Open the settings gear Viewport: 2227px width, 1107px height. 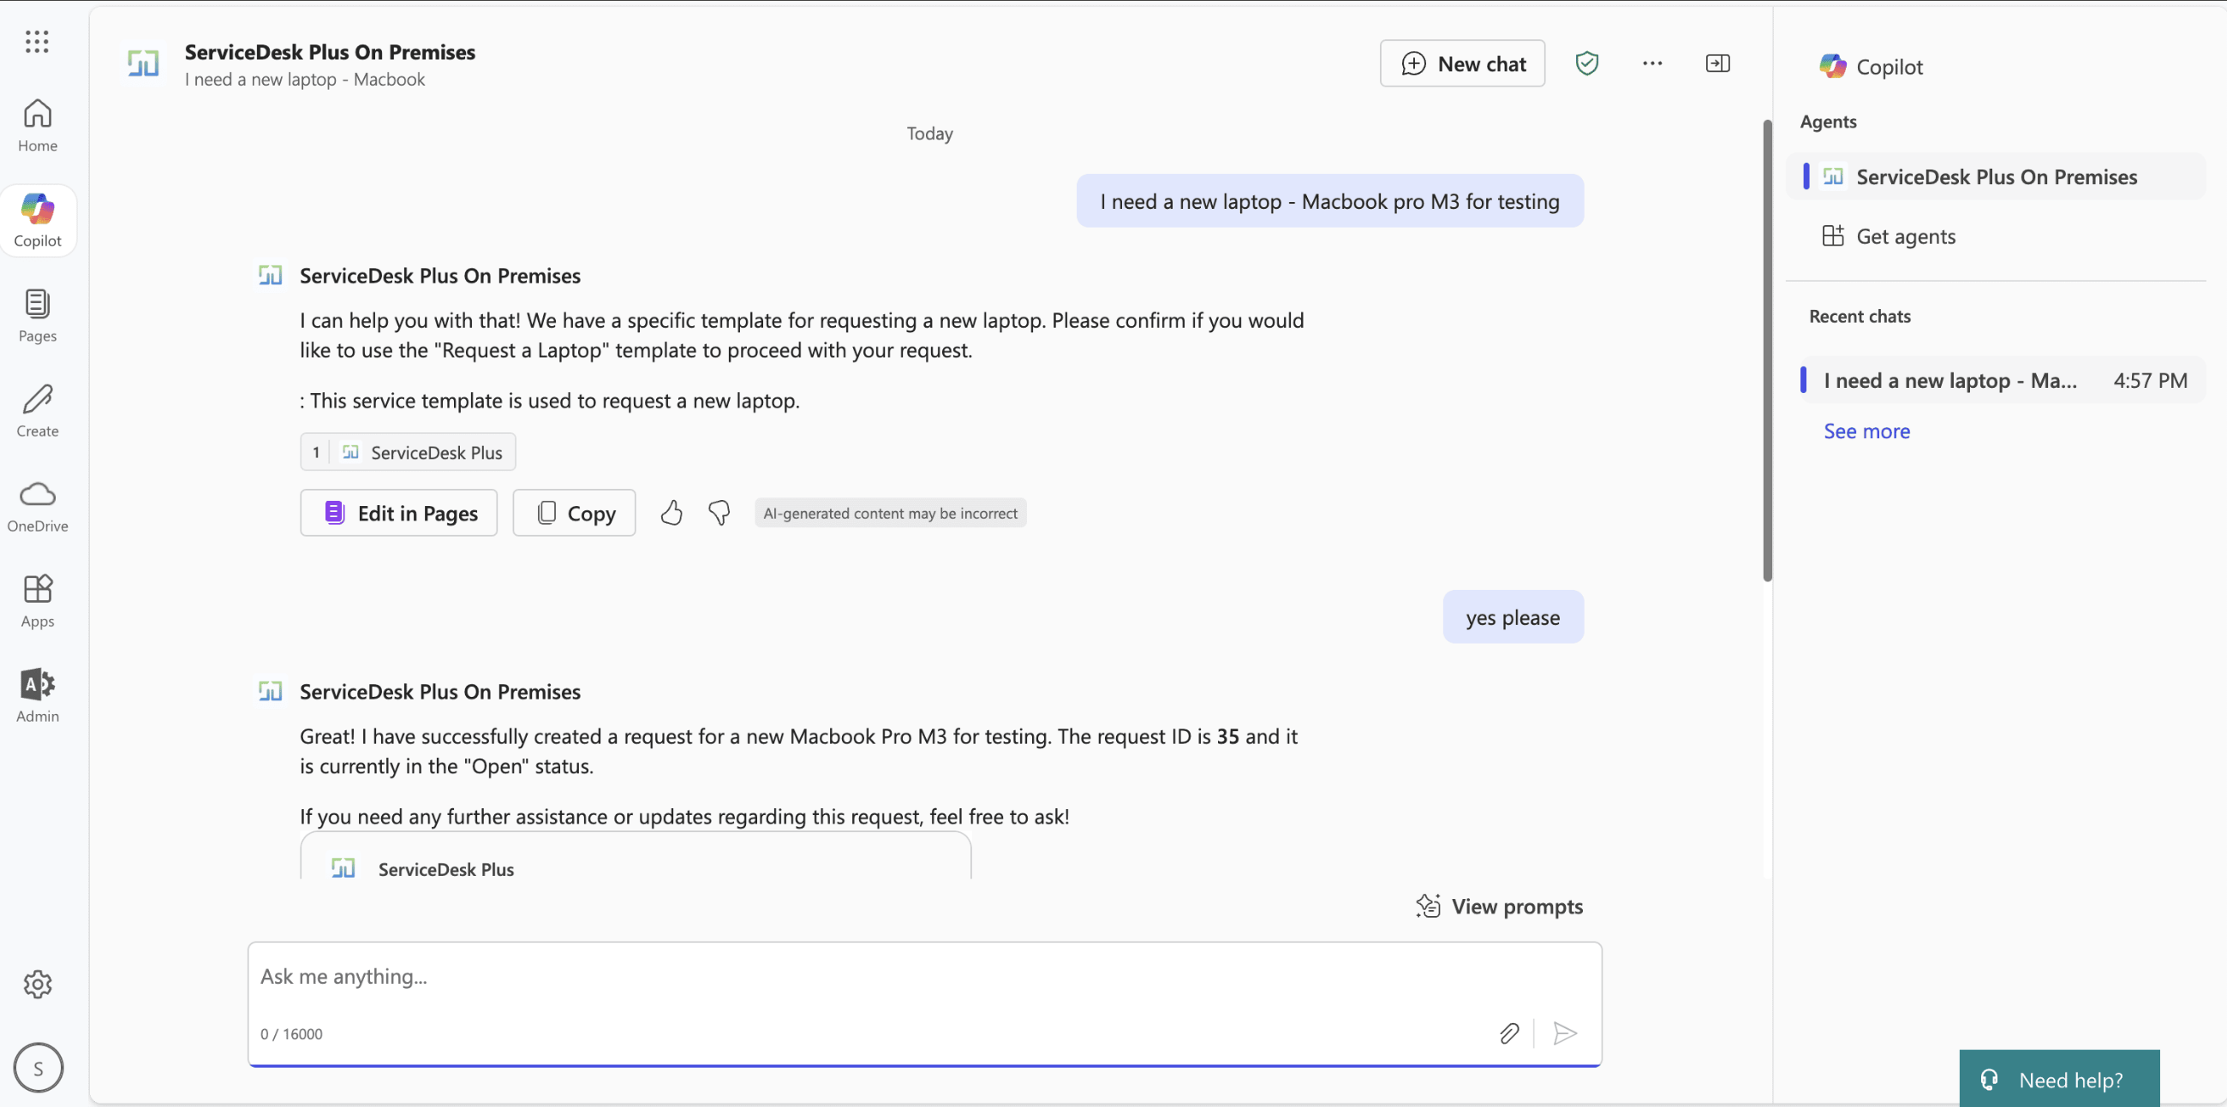[37, 984]
